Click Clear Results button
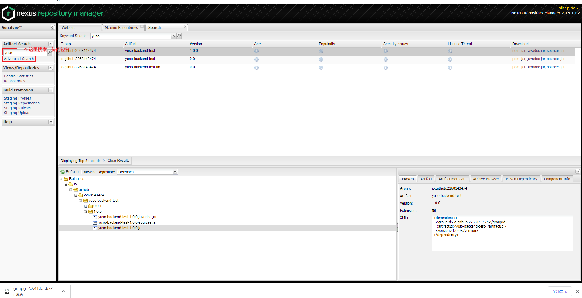Screen dimensions: 582x298 pyautogui.click(x=118, y=161)
